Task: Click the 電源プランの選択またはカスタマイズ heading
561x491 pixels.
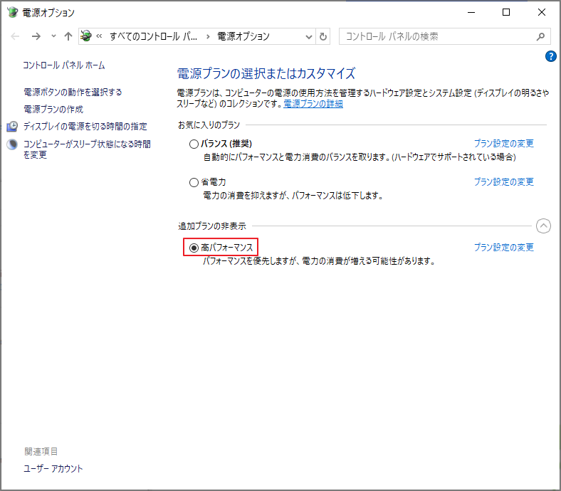Action: (x=266, y=73)
